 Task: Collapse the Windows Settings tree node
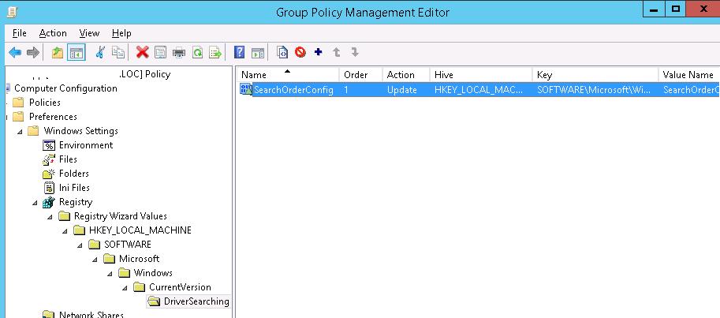pos(20,131)
